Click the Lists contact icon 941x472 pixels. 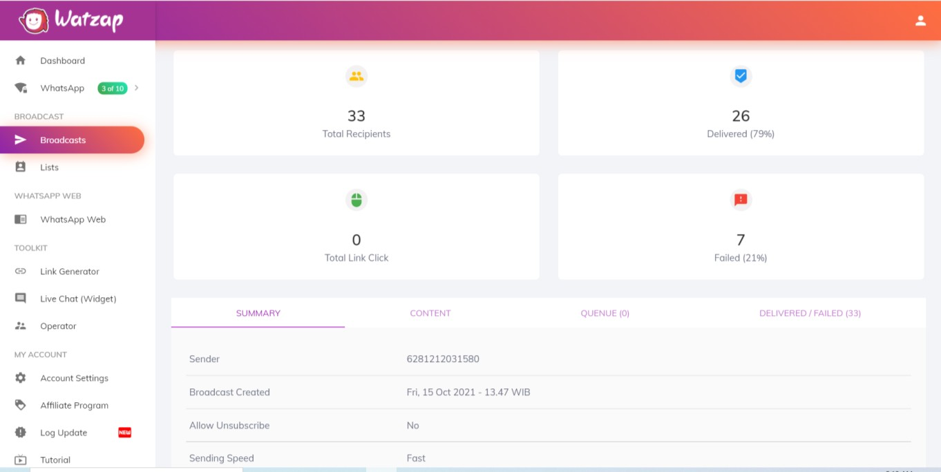(21, 167)
